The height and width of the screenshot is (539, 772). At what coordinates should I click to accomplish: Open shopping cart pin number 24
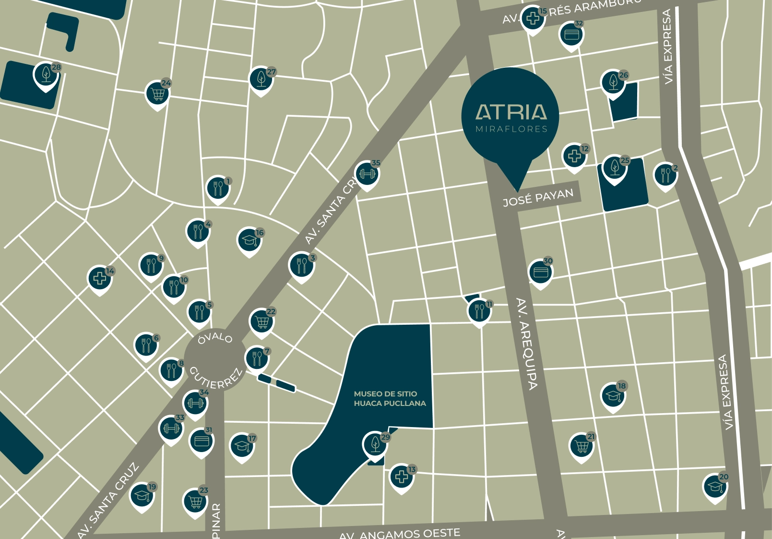[x=157, y=94]
